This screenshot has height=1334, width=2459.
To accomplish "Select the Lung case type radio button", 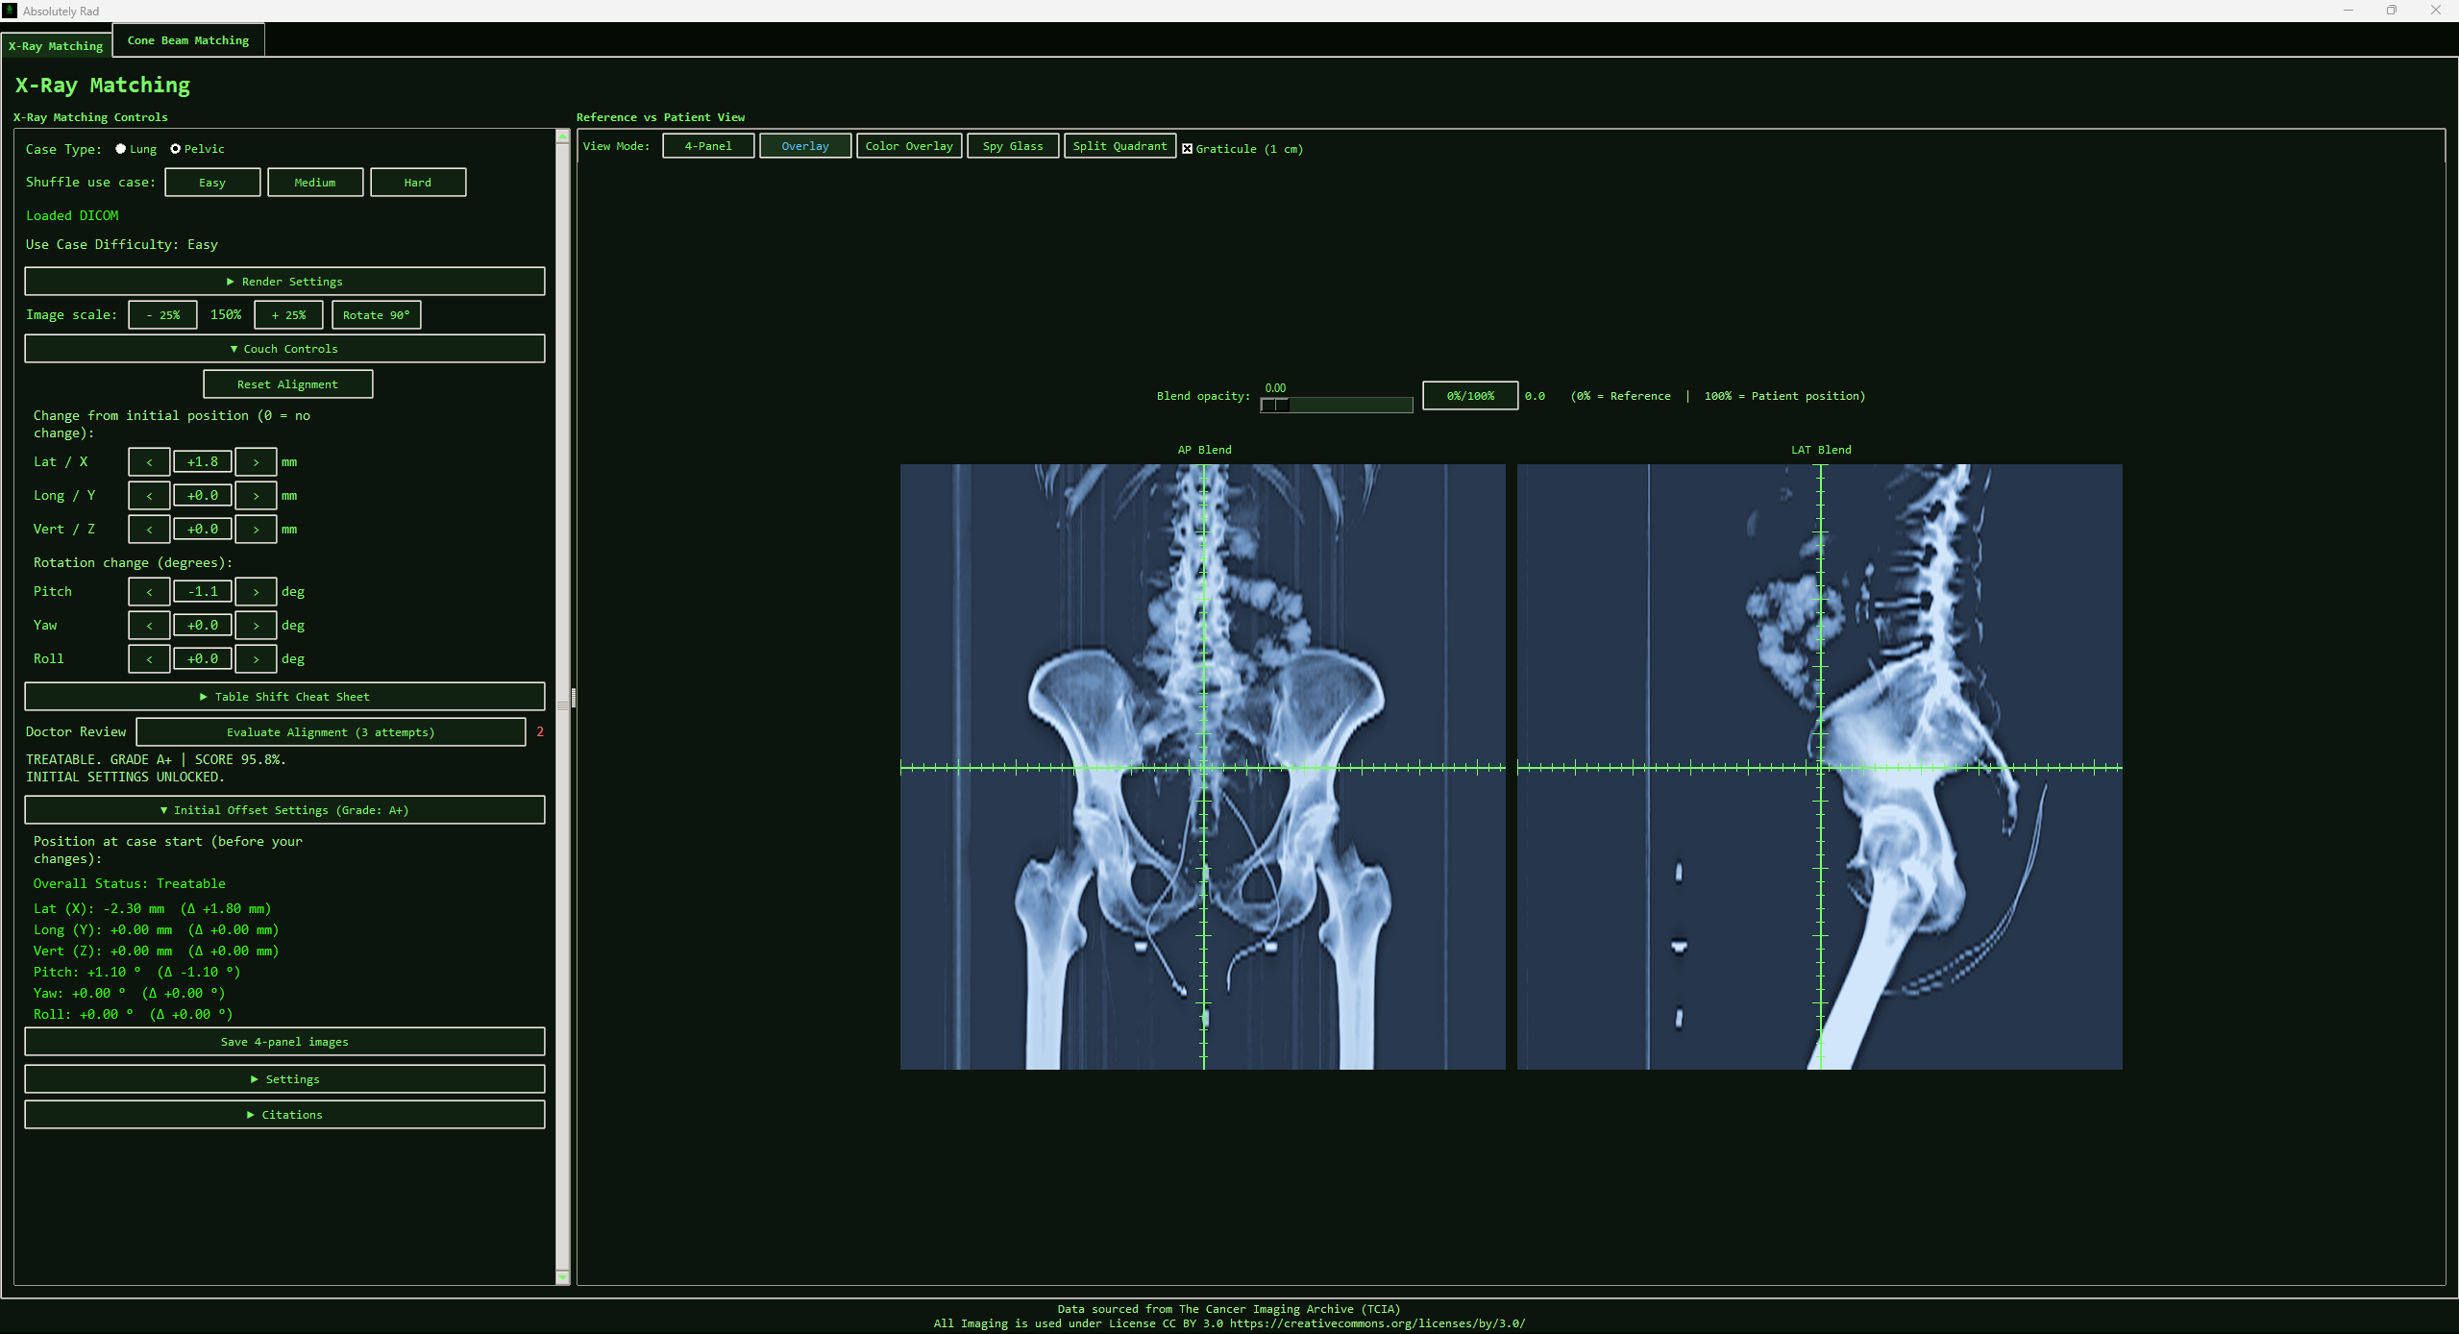I will coord(120,149).
